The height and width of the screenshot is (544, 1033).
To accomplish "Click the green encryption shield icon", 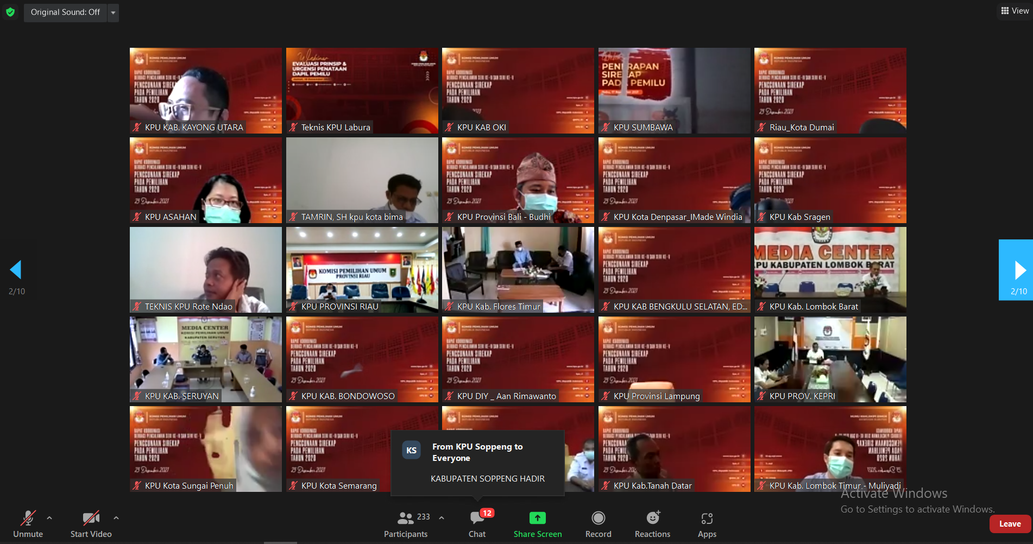I will click(10, 12).
